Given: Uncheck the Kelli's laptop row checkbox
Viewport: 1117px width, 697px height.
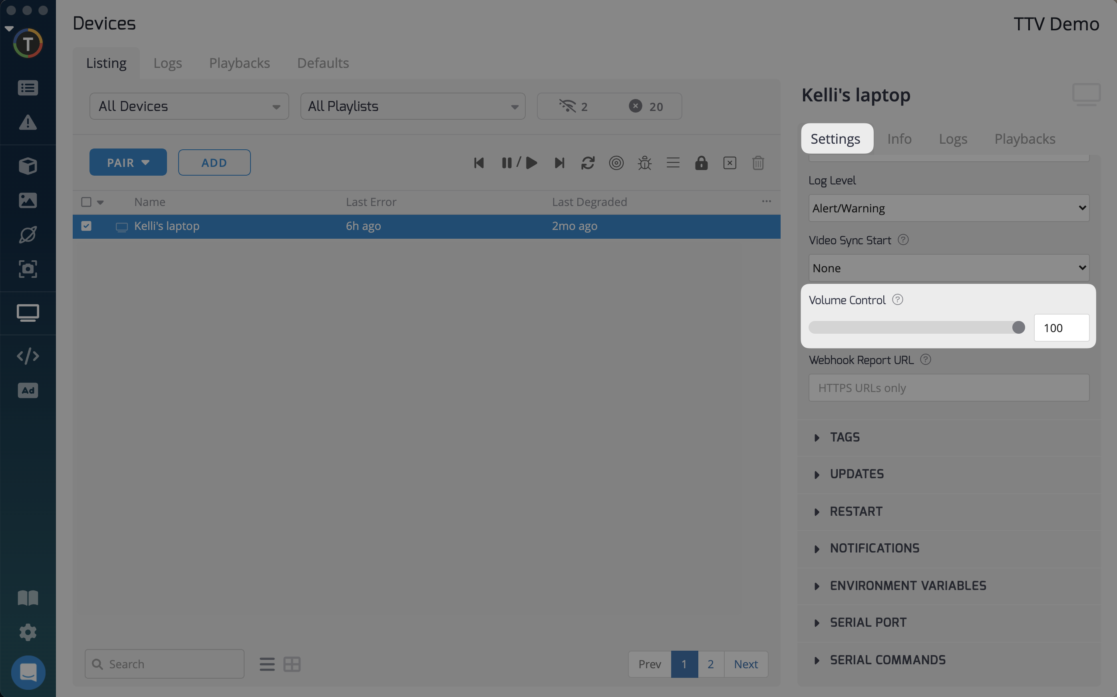Looking at the screenshot, I should [86, 226].
